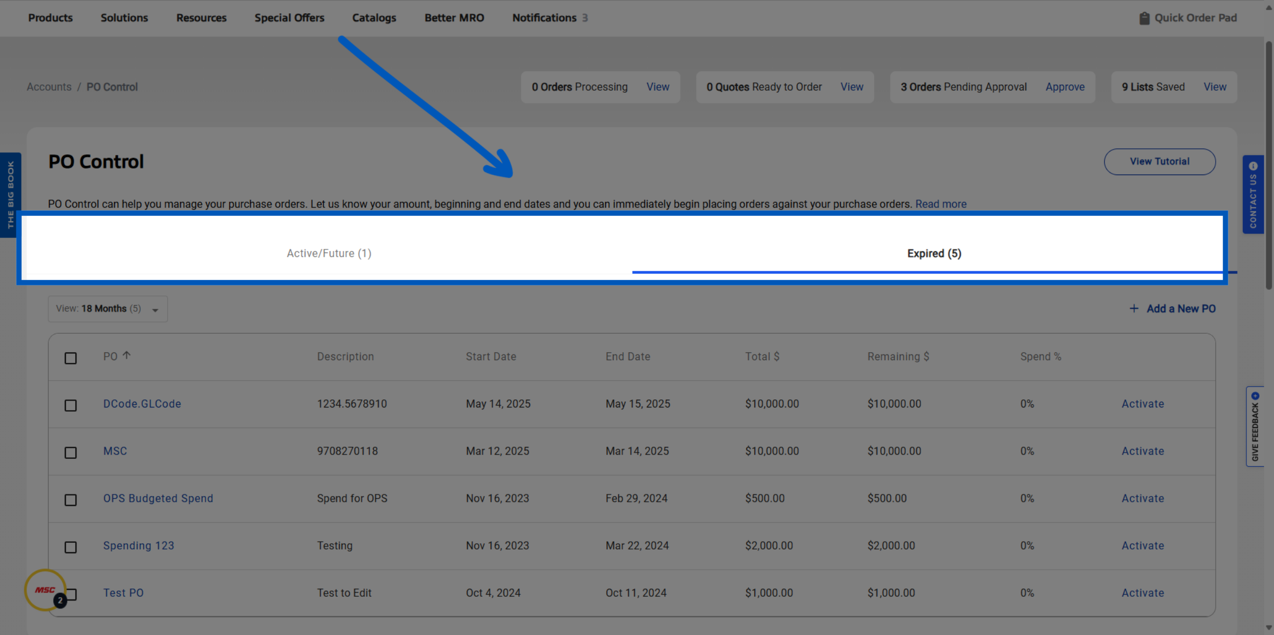Viewport: 1274px width, 635px height.
Task: Click the View Tutorial button
Action: (1160, 161)
